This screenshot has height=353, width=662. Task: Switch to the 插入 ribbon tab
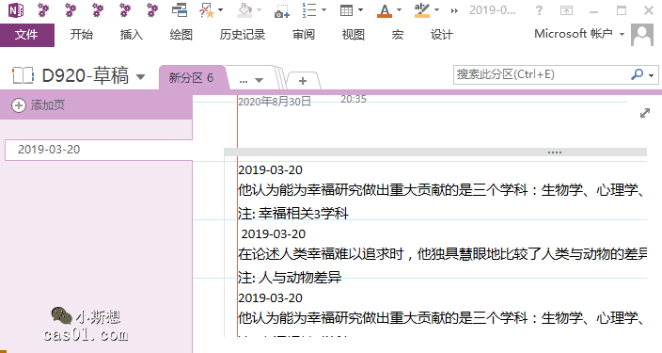coord(132,35)
